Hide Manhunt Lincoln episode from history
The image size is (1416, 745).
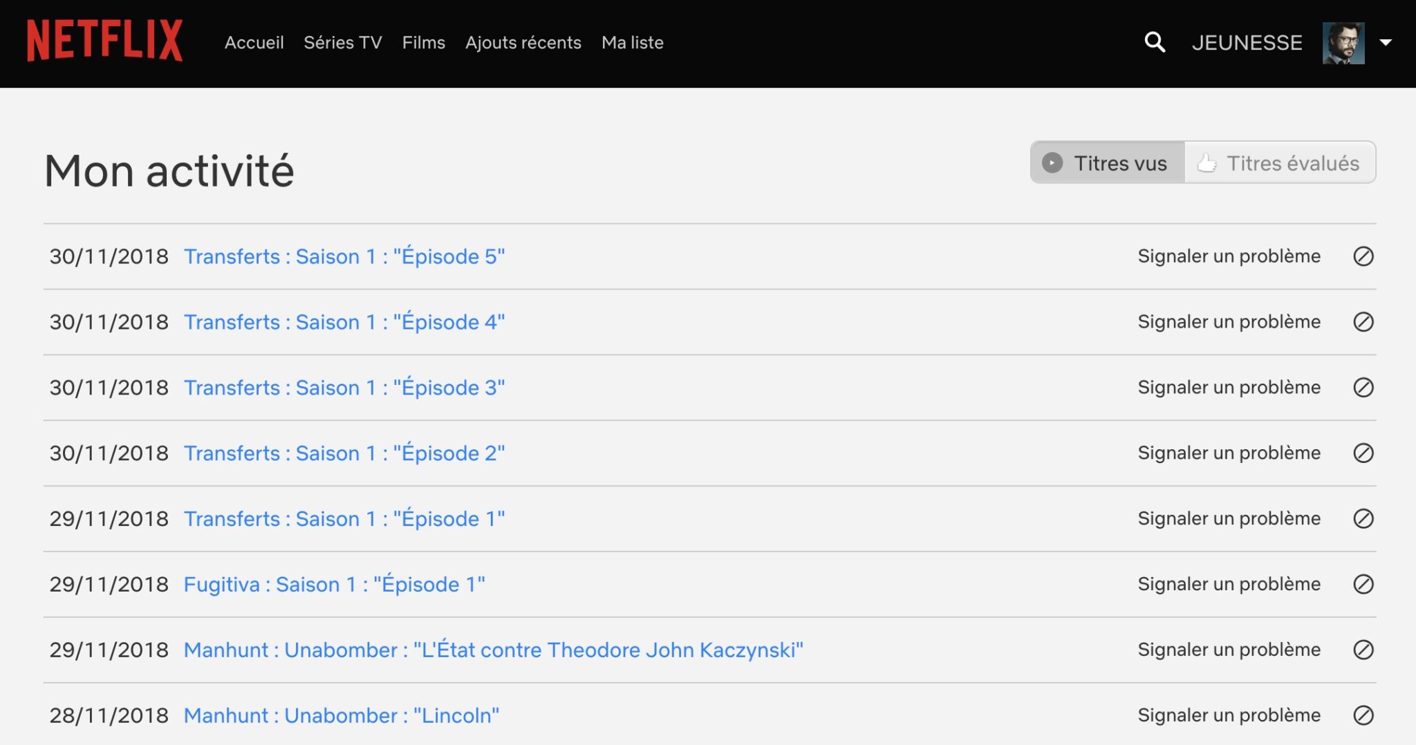(x=1363, y=715)
